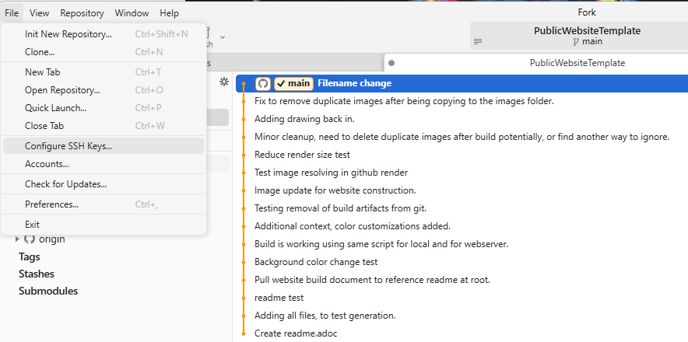Select the 'Background color change test' commit
This screenshot has height=342, width=688.
tap(315, 262)
